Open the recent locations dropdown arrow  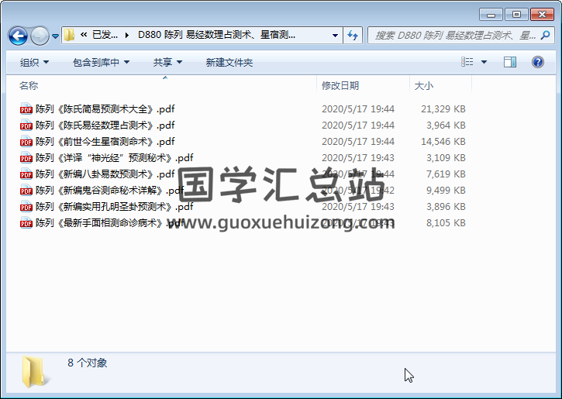[x=55, y=36]
